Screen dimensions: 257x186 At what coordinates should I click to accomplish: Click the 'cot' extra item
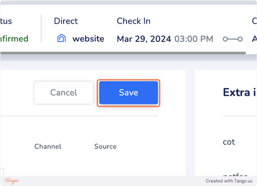[x=229, y=142]
